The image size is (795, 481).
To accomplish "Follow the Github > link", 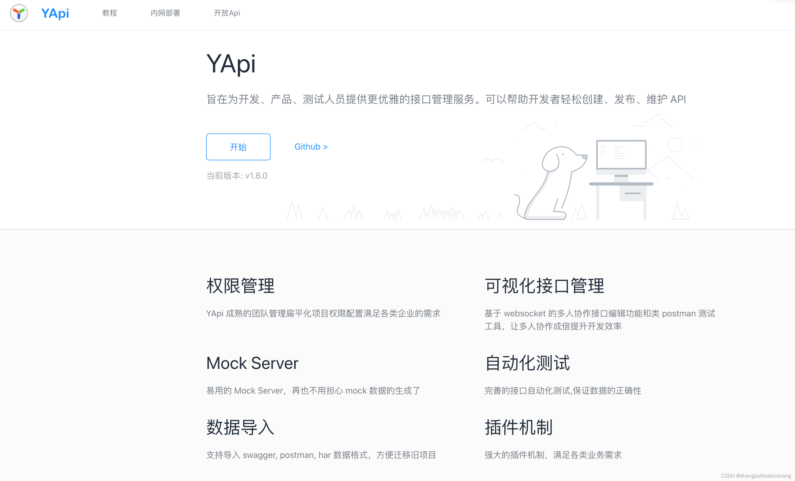I will (311, 147).
